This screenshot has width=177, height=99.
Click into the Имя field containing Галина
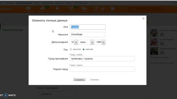(x=88, y=27)
